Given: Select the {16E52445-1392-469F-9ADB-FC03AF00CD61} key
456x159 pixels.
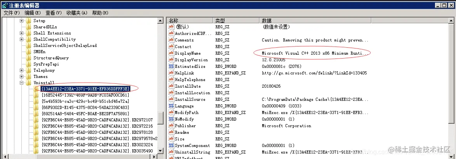Looking at the screenshot, I should (x=85, y=95).
